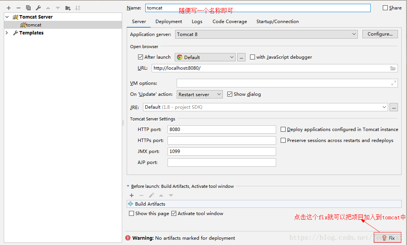Viewport: 407px width, 245px height.
Task: Add new configuration with plus icon
Action: (9, 8)
